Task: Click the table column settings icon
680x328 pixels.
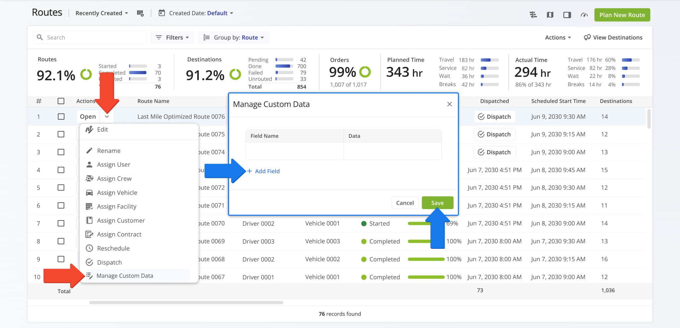Action: coord(140,13)
